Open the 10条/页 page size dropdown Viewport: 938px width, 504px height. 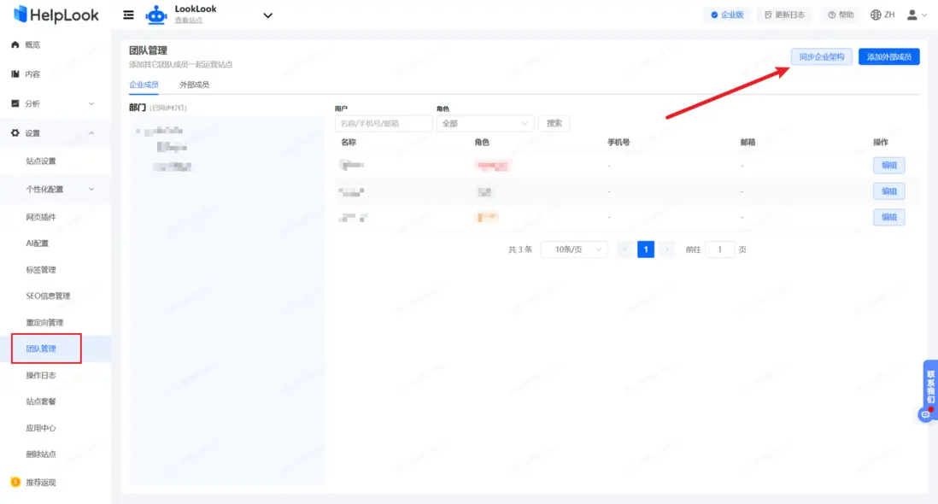point(574,249)
